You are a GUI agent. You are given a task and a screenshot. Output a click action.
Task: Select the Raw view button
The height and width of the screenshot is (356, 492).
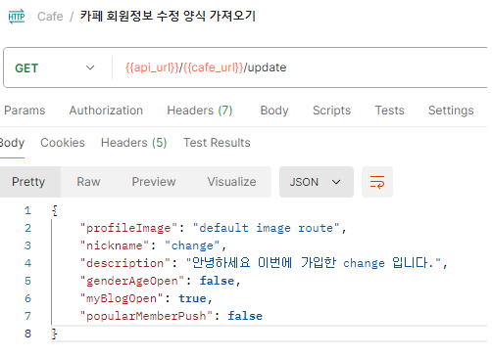[88, 182]
